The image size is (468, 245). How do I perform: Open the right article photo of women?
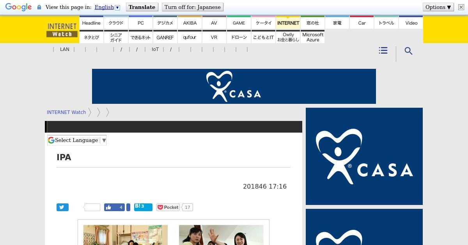[221, 235]
